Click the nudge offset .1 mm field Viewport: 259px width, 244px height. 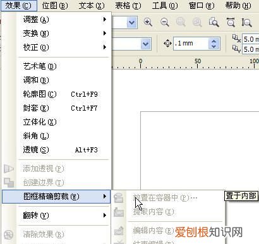tap(191, 44)
